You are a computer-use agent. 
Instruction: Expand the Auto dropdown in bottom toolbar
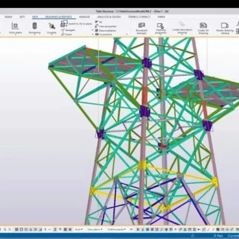(x=79, y=229)
